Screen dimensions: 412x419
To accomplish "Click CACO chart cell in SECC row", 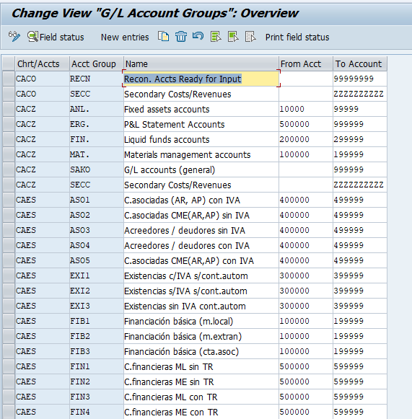I will (x=43, y=94).
